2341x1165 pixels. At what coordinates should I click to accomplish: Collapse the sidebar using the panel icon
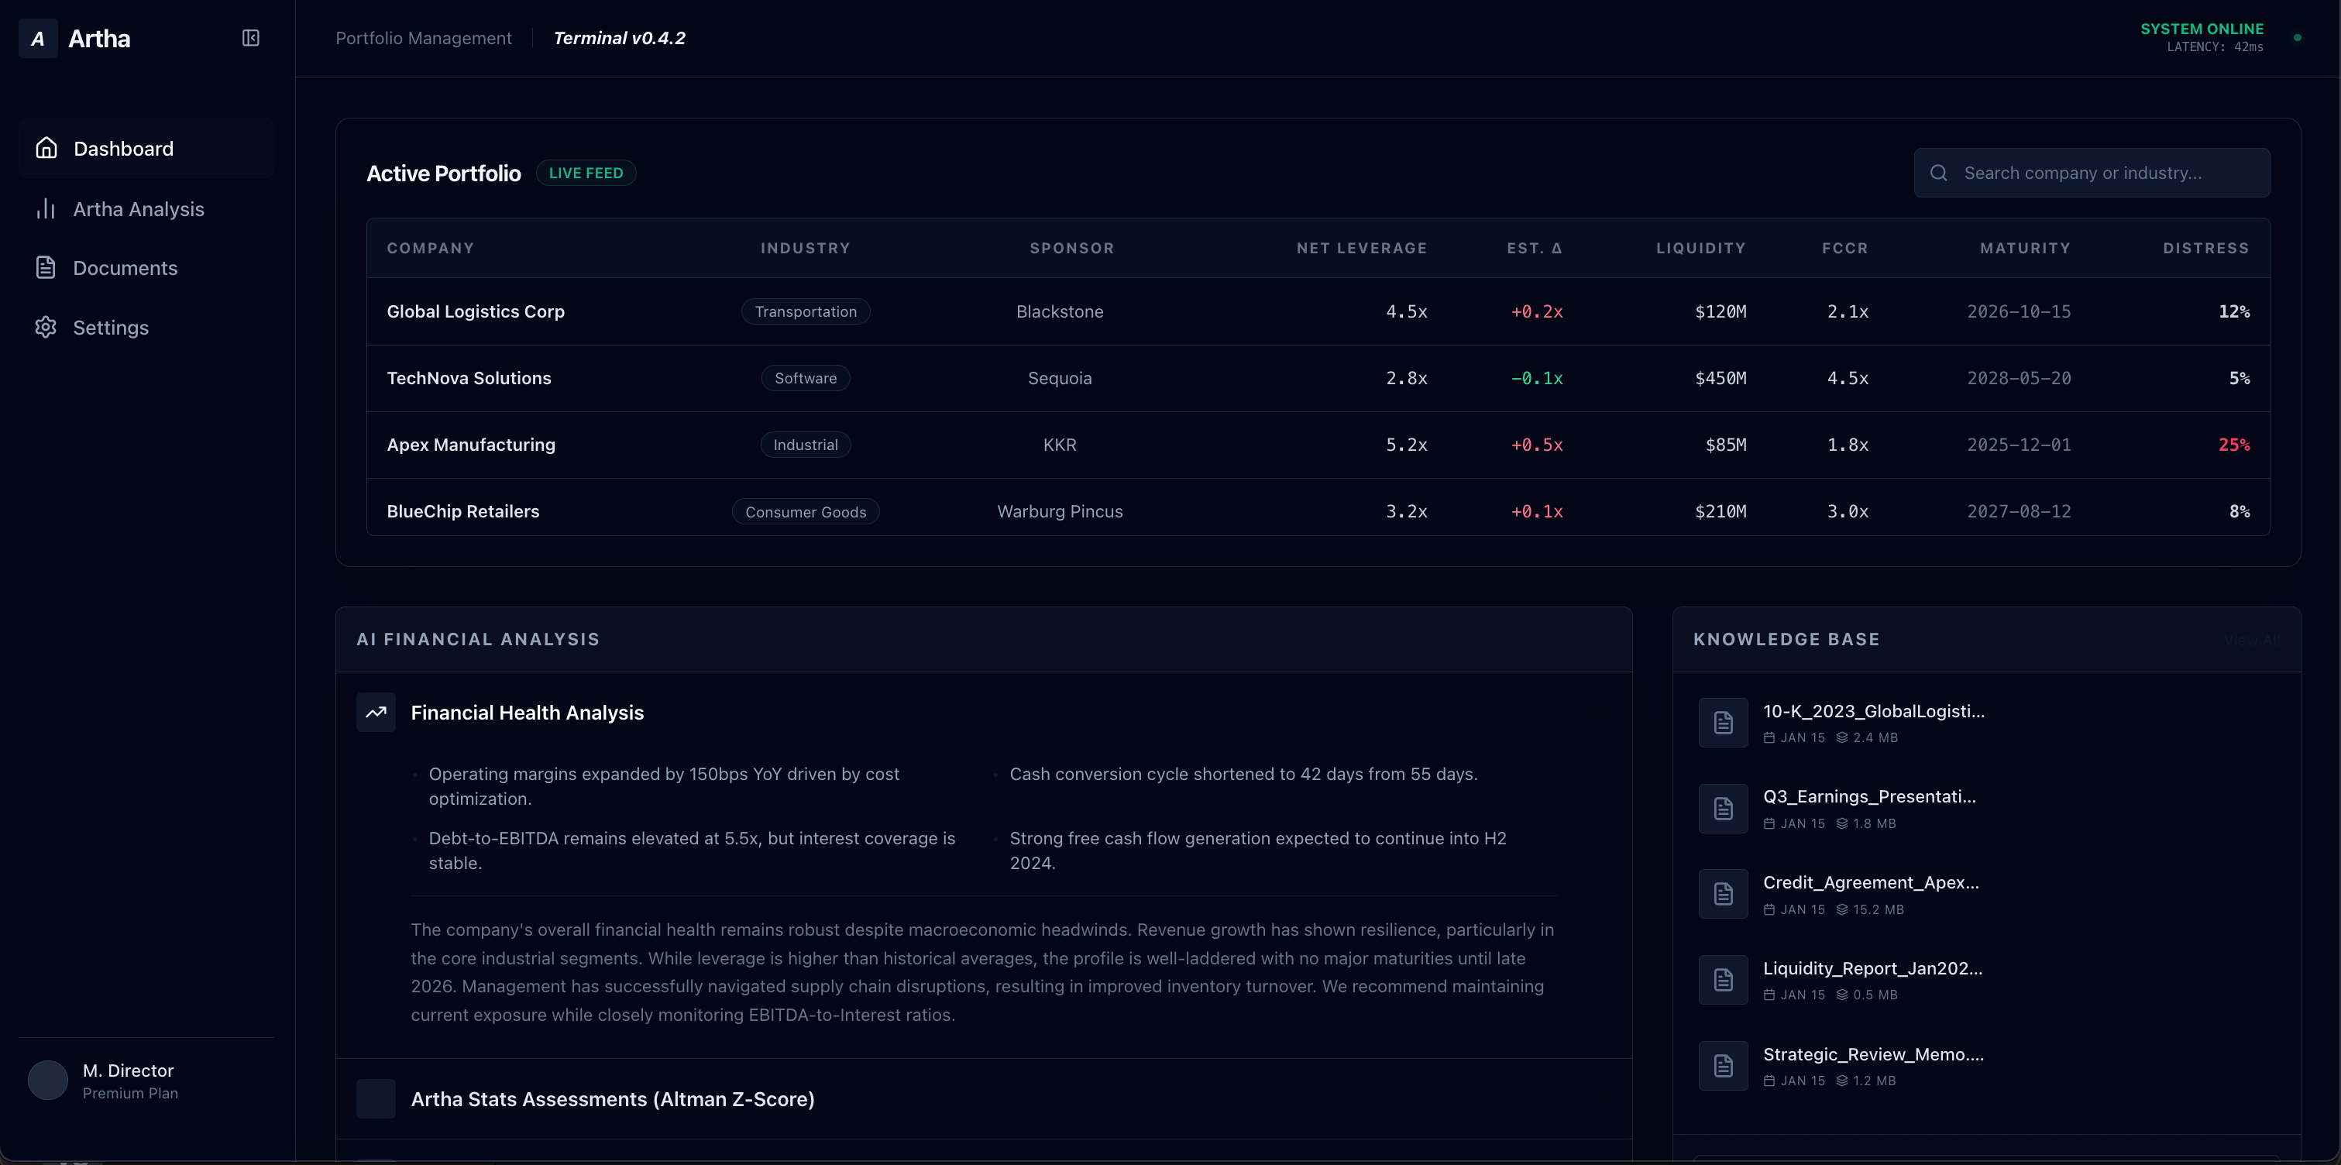coord(250,38)
